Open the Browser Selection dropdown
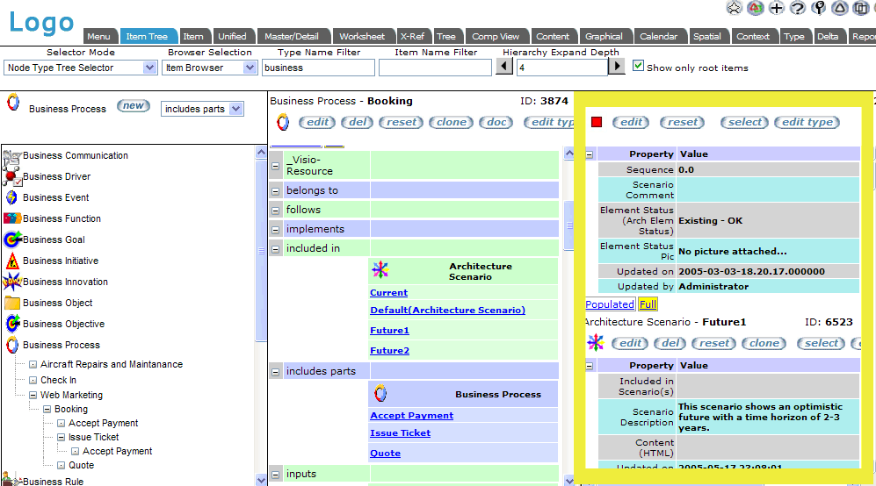 coord(209,68)
